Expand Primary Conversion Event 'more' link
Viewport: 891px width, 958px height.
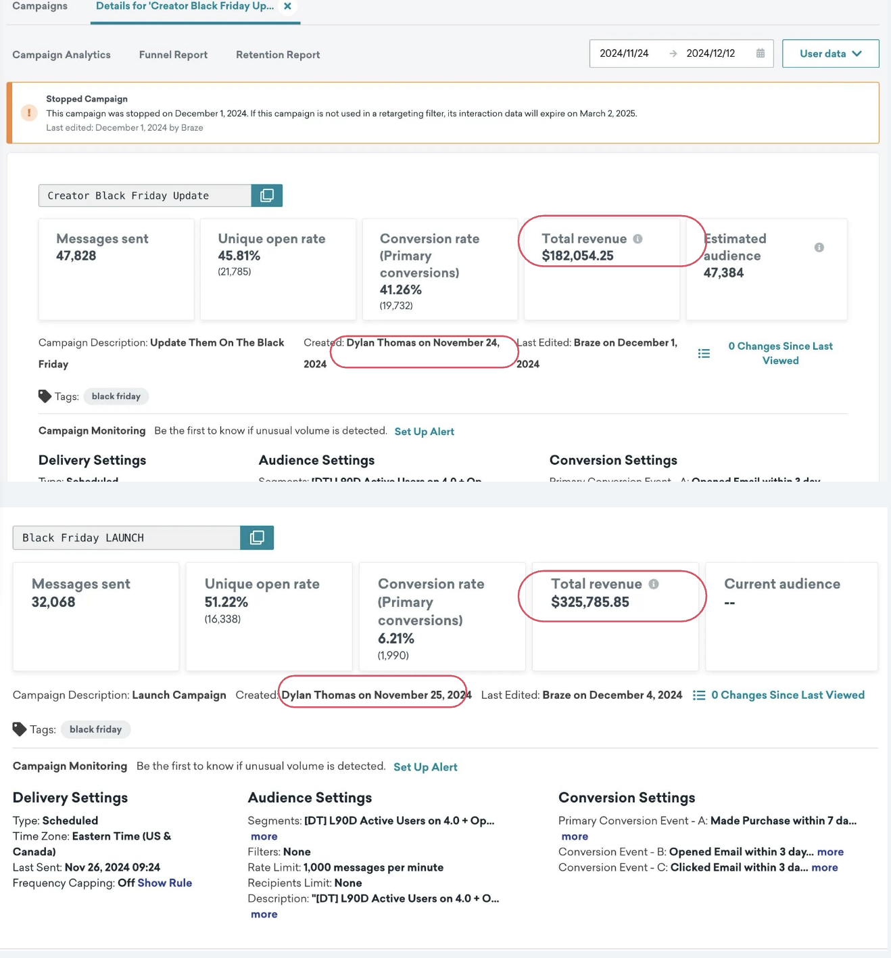pyautogui.click(x=575, y=836)
